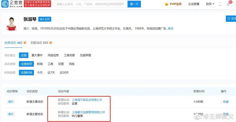Filter dynamic type by 经营
Viewport: 236px width, 122px height.
coord(61,64)
